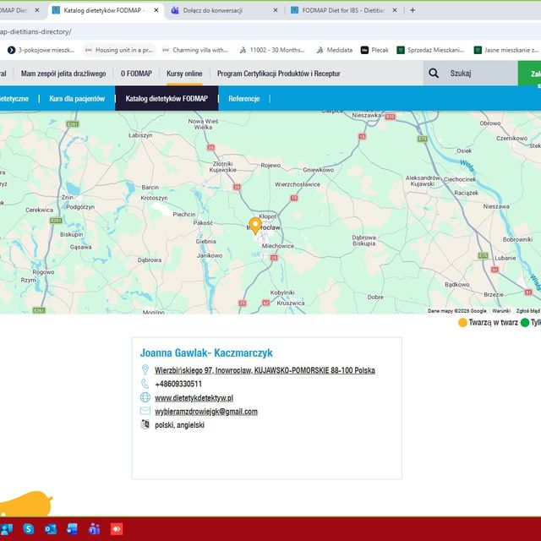Close the Dołącz do konwersacji tab
Screen dimensions: 541x541
276,10
